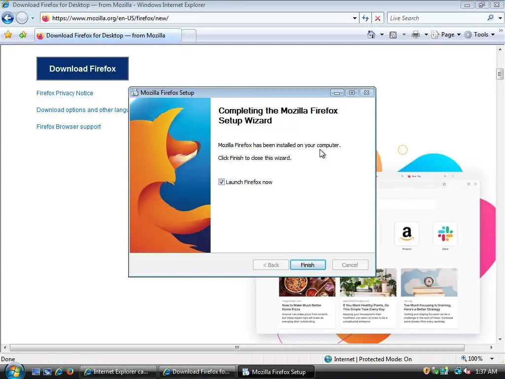Viewport: 505px width, 379px height.
Task: Click the Firefox favicon in address bar
Action: [46, 18]
